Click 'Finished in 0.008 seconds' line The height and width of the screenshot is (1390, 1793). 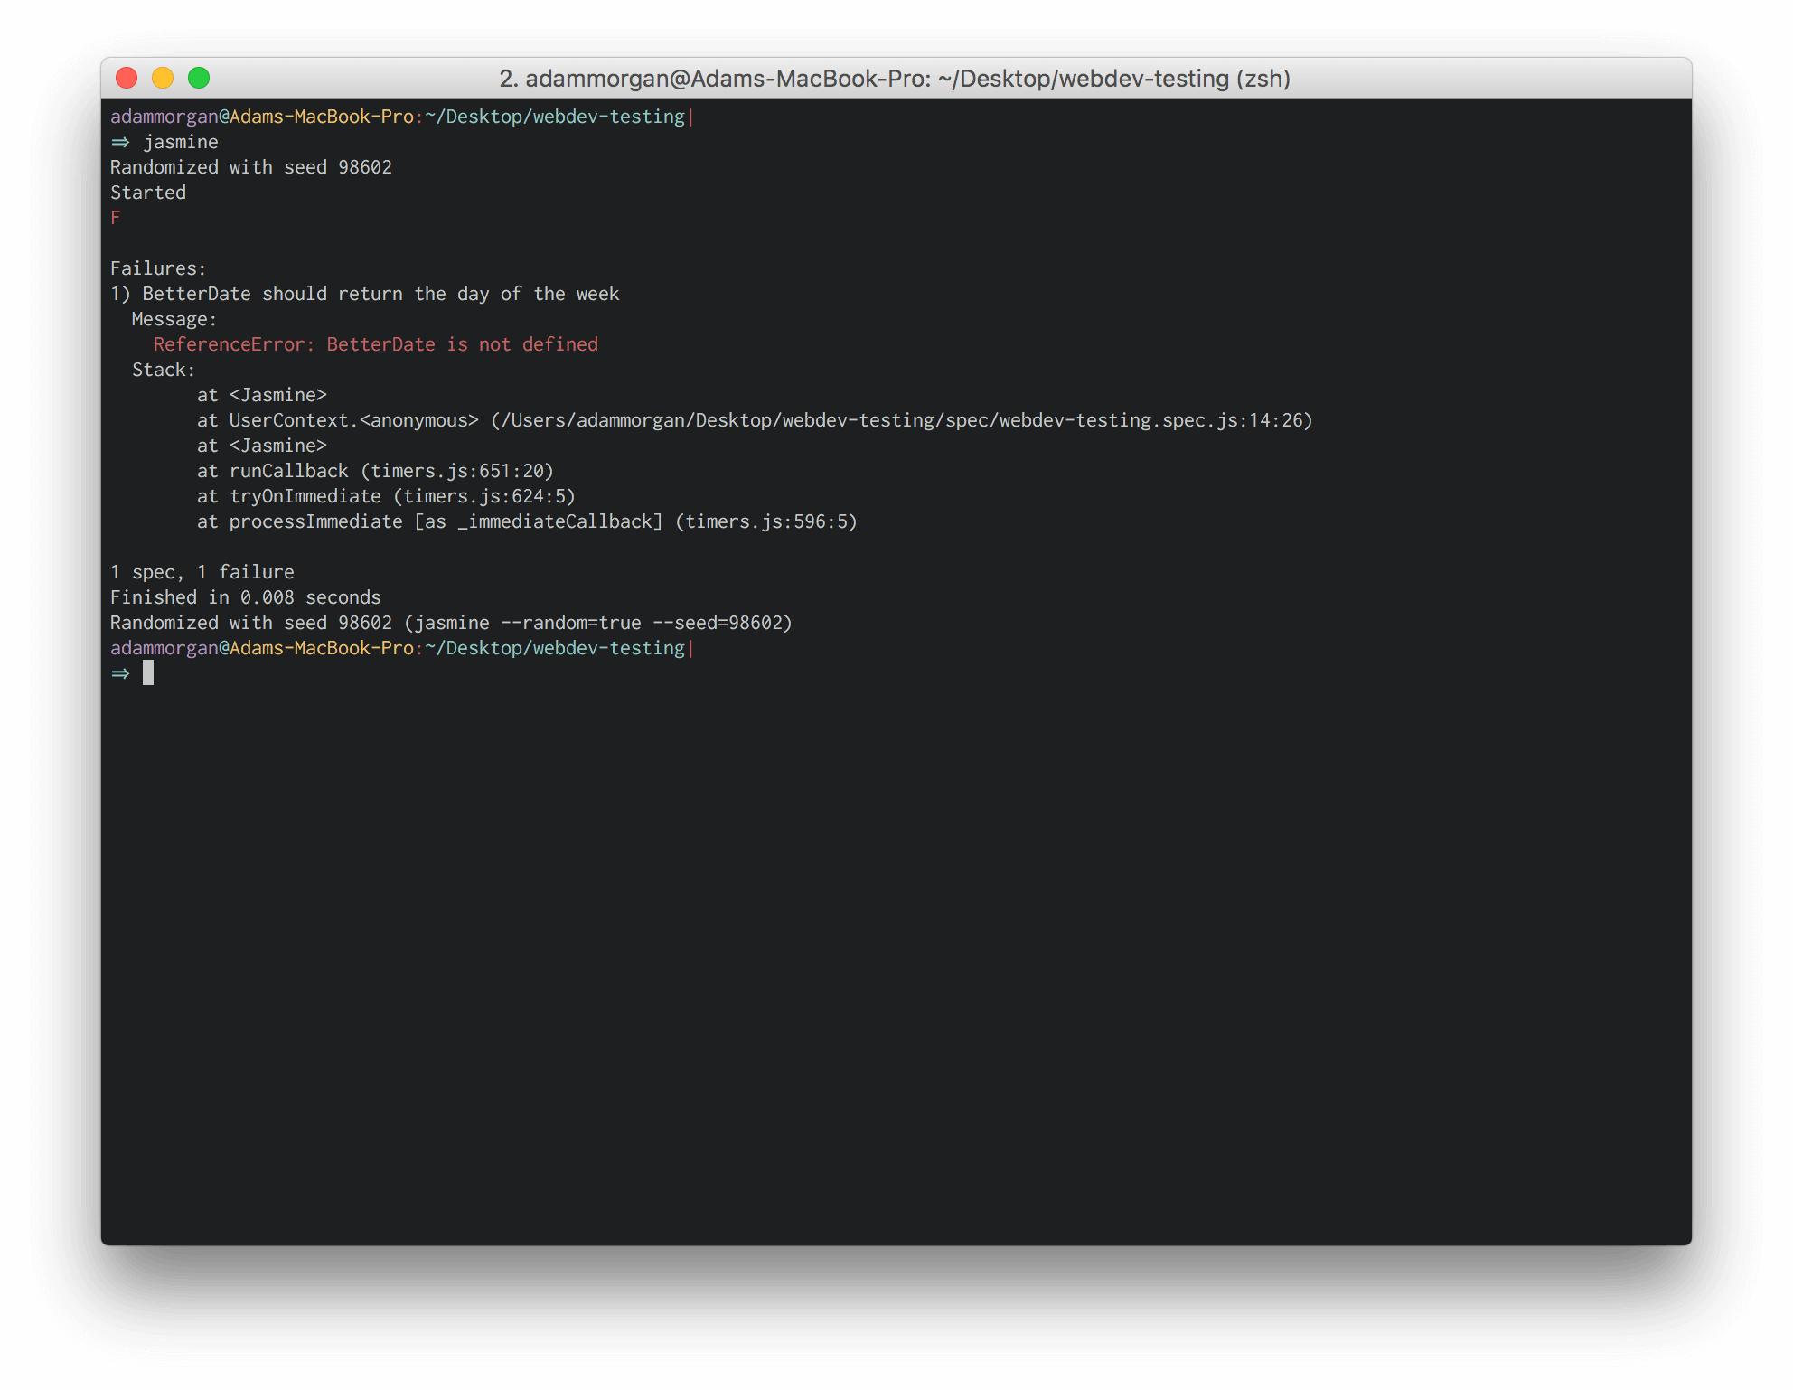[246, 597]
